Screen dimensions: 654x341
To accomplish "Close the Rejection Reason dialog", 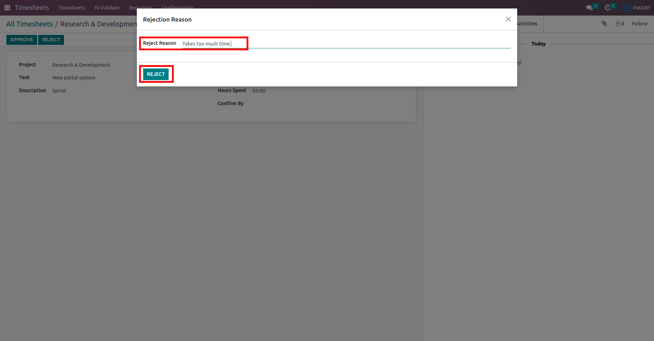I will pyautogui.click(x=508, y=19).
